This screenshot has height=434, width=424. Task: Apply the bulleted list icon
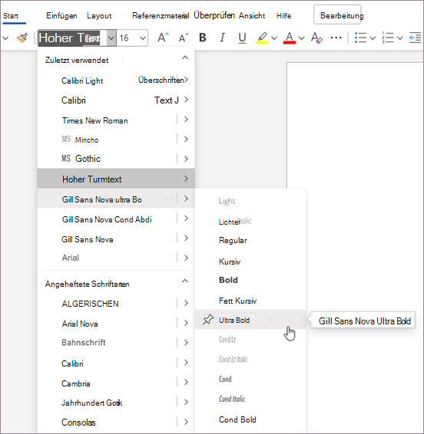[360, 38]
